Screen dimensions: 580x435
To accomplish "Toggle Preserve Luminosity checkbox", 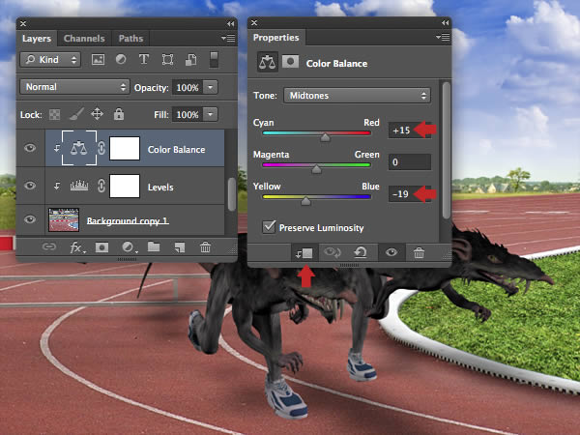I will (269, 227).
